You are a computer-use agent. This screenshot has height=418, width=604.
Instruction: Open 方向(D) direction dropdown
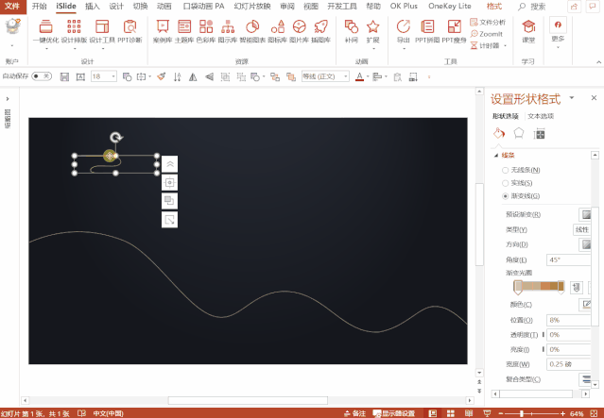click(x=585, y=244)
